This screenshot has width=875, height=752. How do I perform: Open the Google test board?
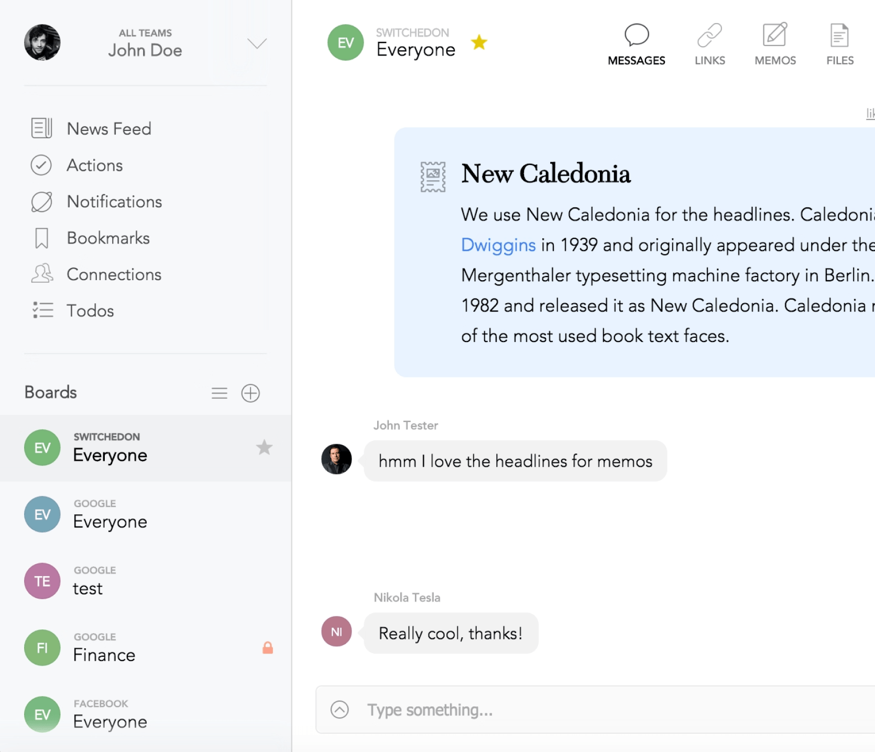88,581
